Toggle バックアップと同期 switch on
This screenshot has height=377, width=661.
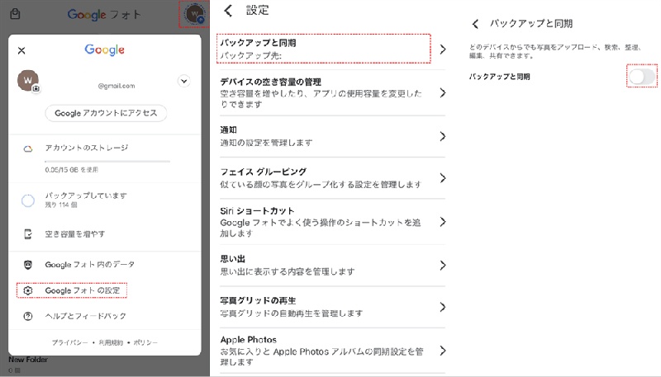tap(642, 77)
